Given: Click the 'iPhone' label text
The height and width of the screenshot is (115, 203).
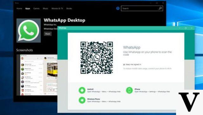Looking at the screenshot, I should [137, 89].
